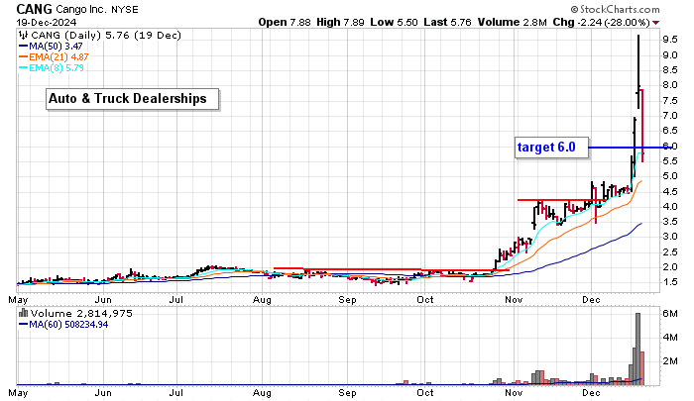Click the 4.5 price axis label
This screenshot has height=401, width=694.
click(x=670, y=192)
